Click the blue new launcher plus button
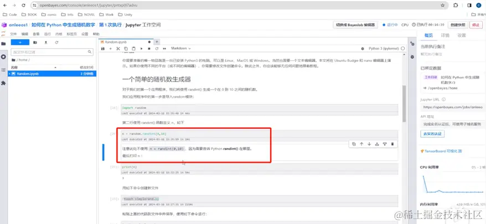 pyautogui.click(x=20, y=43)
